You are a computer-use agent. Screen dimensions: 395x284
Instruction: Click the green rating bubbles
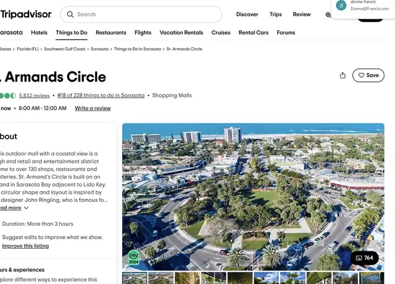click(8, 96)
